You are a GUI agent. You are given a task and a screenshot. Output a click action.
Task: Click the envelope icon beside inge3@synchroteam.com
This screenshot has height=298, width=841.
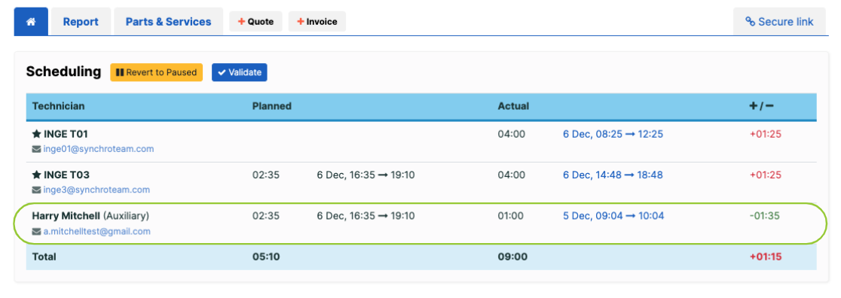pos(36,190)
